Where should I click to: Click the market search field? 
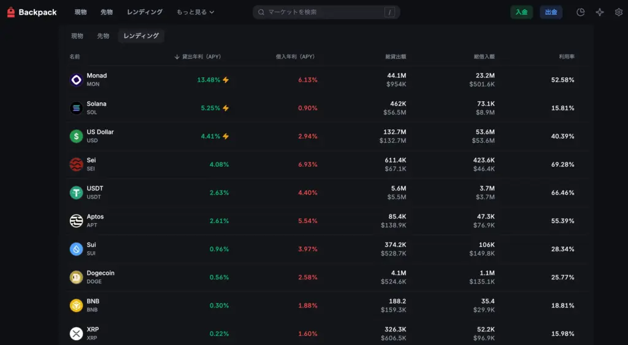point(325,12)
